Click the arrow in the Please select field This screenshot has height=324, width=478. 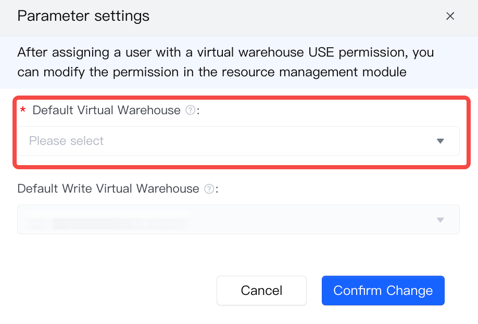440,141
